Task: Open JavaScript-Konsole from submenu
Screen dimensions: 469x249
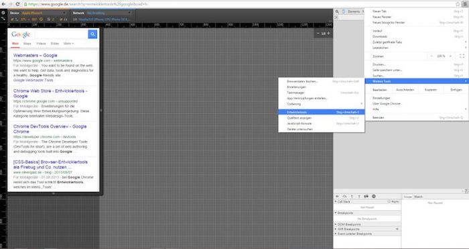Action: click(x=321, y=123)
